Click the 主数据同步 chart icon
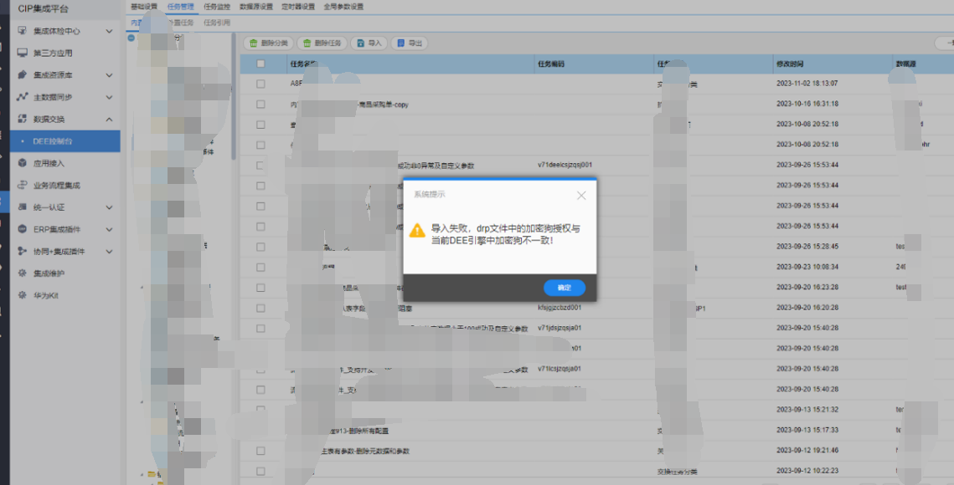 23,97
